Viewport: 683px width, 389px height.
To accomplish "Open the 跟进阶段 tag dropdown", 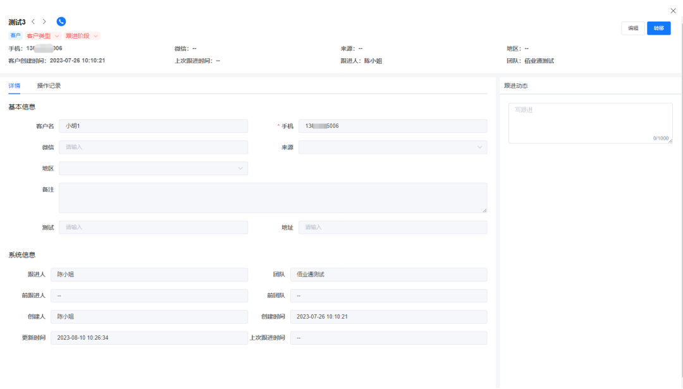I will pos(82,35).
